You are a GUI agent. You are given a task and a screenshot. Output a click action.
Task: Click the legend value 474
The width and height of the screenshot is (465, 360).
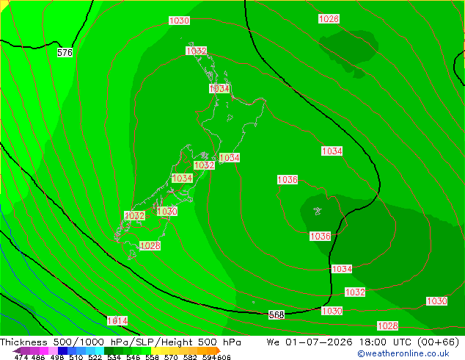click(x=21, y=357)
